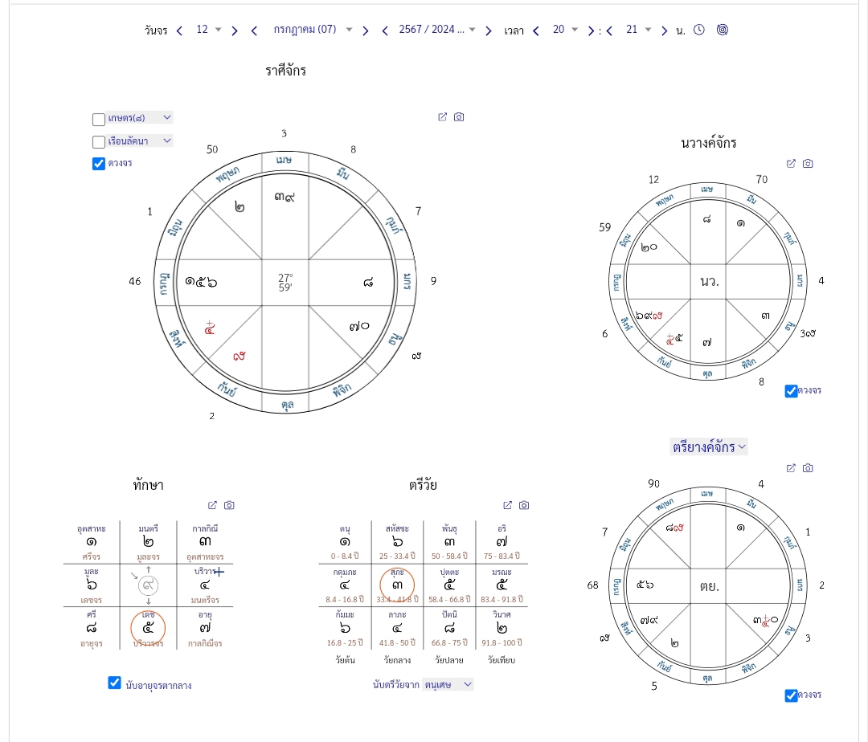Click 27° 59' at ราศีจักร chart center
868x742 pixels.
click(285, 282)
